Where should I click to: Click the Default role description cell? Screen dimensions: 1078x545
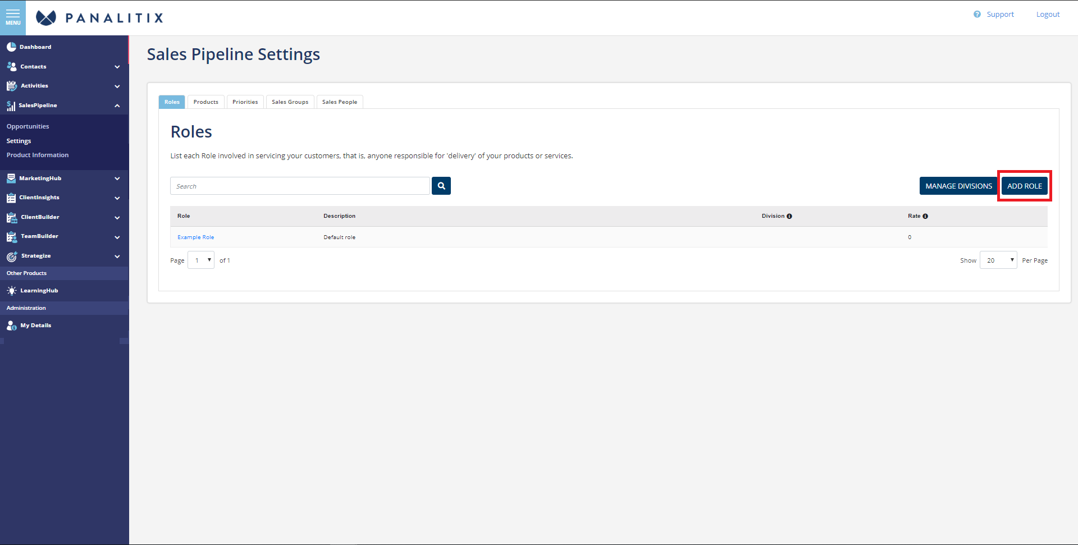[340, 237]
